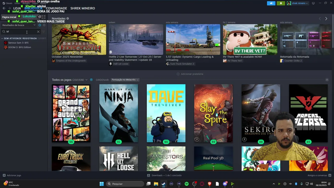Open the Dave the Diver cover
The width and height of the screenshot is (334, 188).
[x=166, y=113]
